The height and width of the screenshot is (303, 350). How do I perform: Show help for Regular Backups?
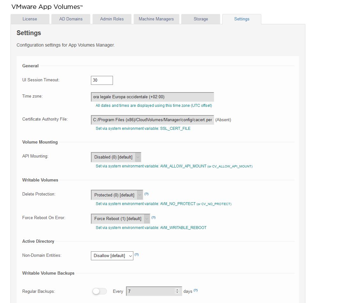(196, 290)
